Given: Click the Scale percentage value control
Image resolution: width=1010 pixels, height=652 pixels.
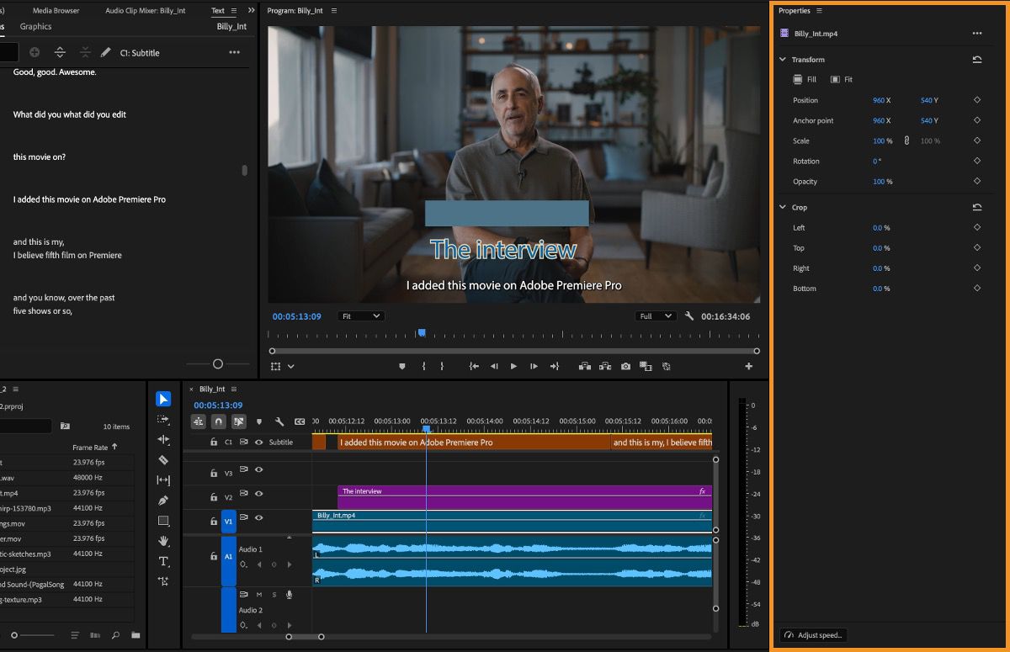Looking at the screenshot, I should click(880, 140).
